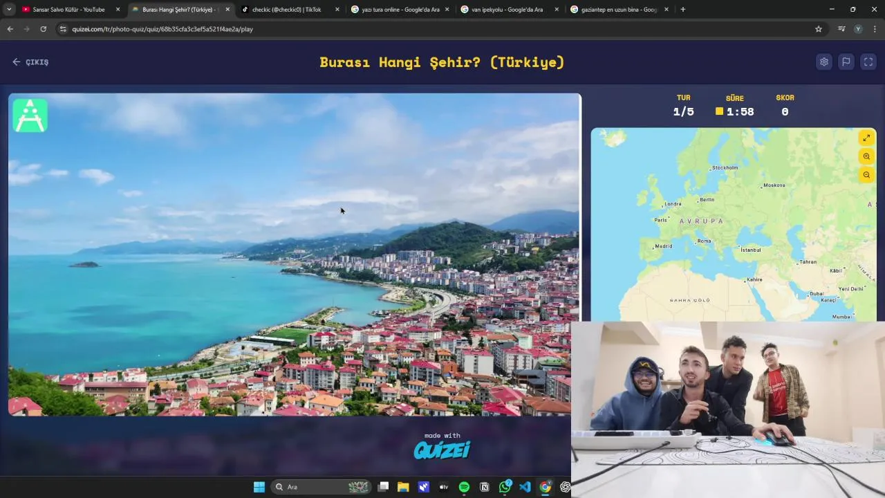885x498 pixels.
Task: Click the SKOR value 0
Action: [785, 111]
